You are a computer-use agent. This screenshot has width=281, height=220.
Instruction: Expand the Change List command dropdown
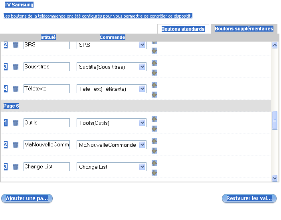pyautogui.click(x=142, y=167)
